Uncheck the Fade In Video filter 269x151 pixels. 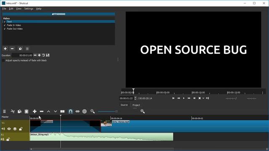[x=5, y=25]
